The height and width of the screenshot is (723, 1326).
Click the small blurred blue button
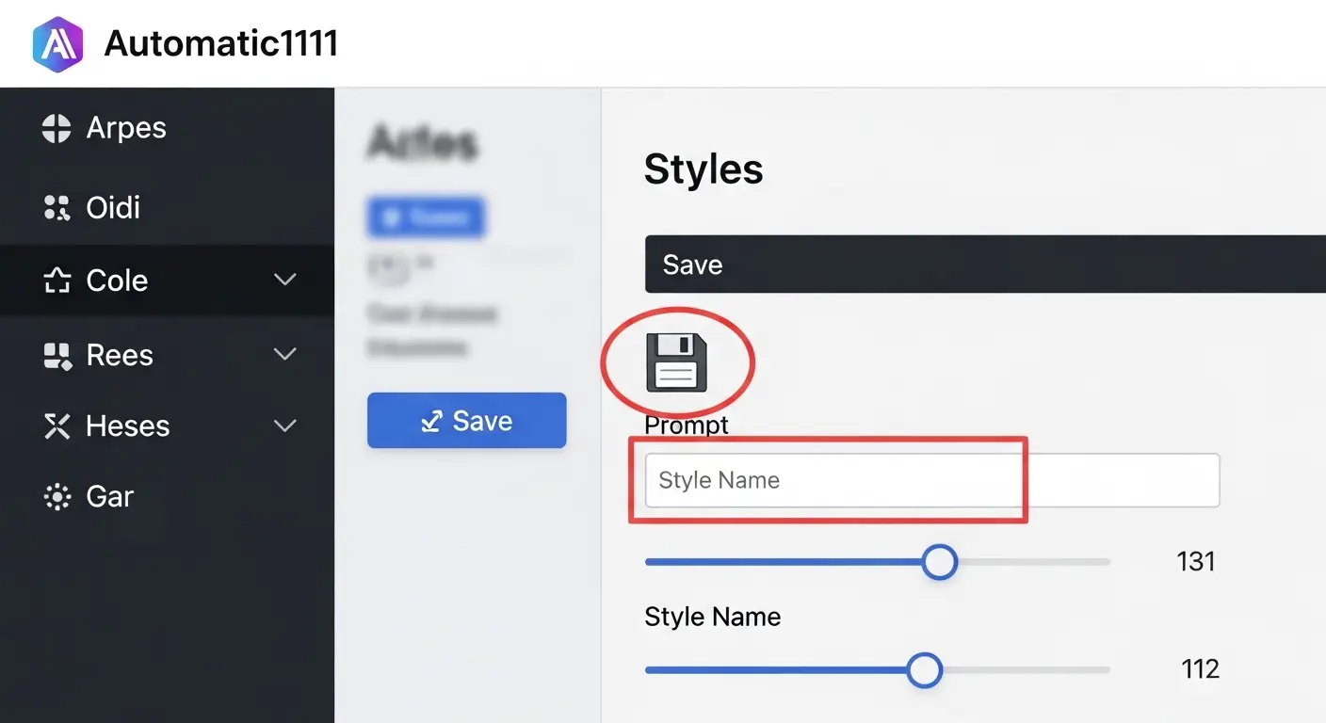pos(425,217)
